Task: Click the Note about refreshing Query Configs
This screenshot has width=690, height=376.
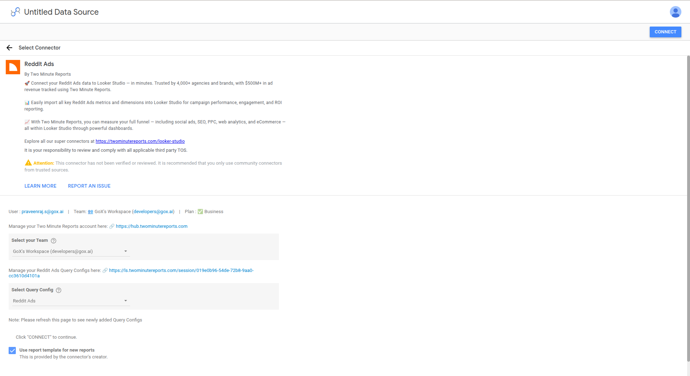Action: point(75,320)
